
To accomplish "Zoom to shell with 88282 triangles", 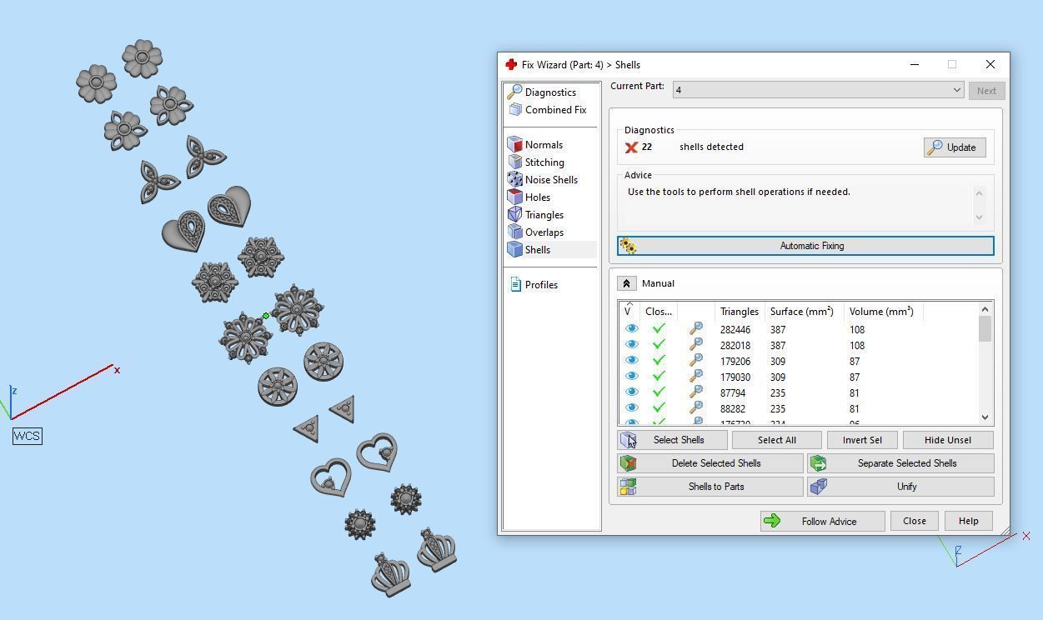I will pyautogui.click(x=696, y=408).
